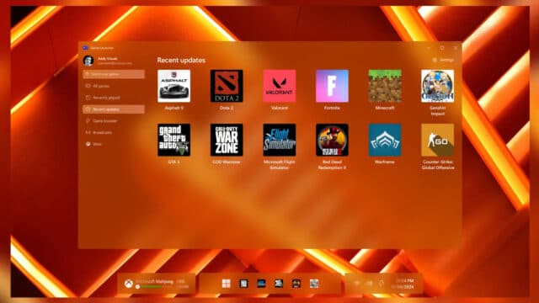Open the Minecraft game icon

click(385, 86)
